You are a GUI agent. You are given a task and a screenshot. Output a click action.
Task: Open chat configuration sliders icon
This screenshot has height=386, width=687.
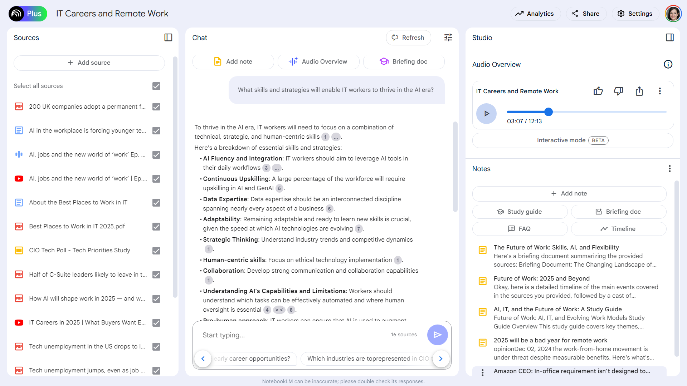point(448,38)
